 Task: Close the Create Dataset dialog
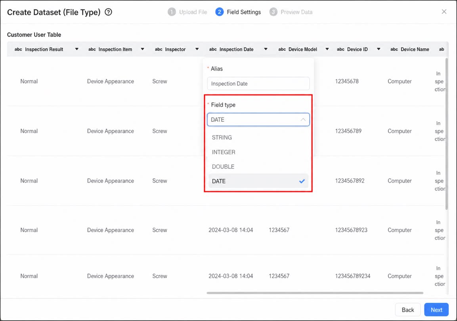[x=444, y=12]
